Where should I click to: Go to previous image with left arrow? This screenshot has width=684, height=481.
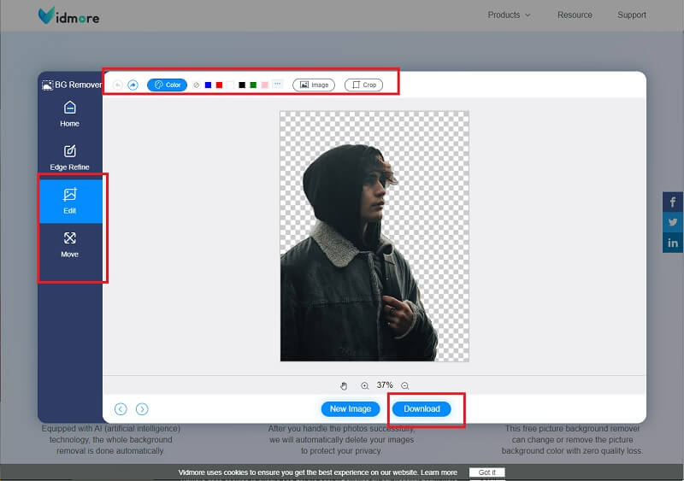pos(121,409)
